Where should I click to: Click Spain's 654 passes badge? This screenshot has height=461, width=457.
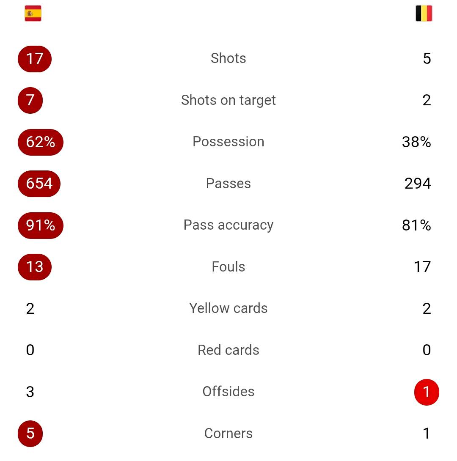pyautogui.click(x=39, y=184)
